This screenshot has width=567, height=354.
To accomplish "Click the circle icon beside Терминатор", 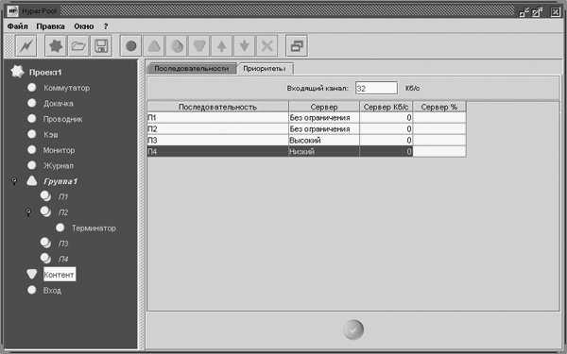I will [60, 228].
